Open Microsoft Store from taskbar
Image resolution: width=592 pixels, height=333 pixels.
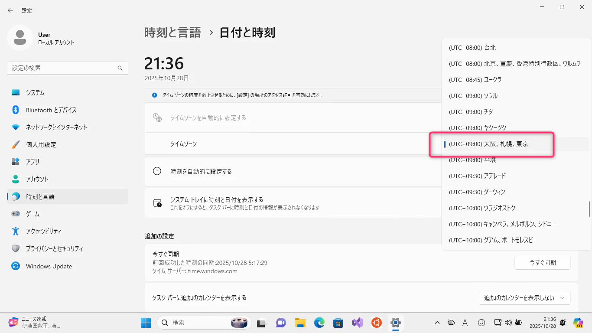click(x=338, y=323)
